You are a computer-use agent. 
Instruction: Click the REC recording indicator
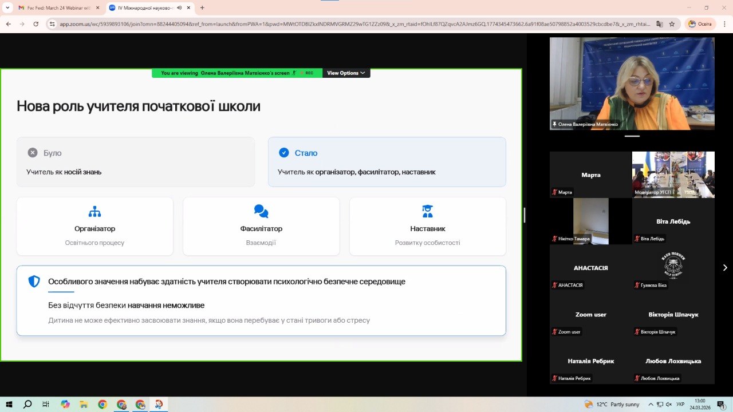308,73
